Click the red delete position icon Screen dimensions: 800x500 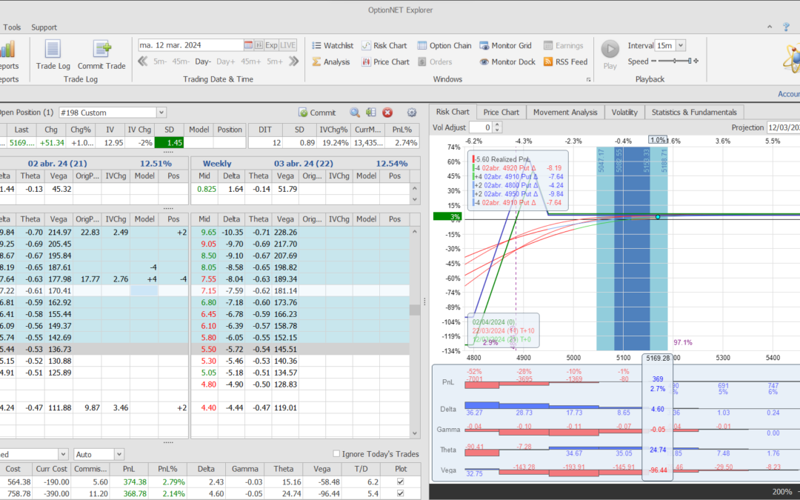pos(387,113)
